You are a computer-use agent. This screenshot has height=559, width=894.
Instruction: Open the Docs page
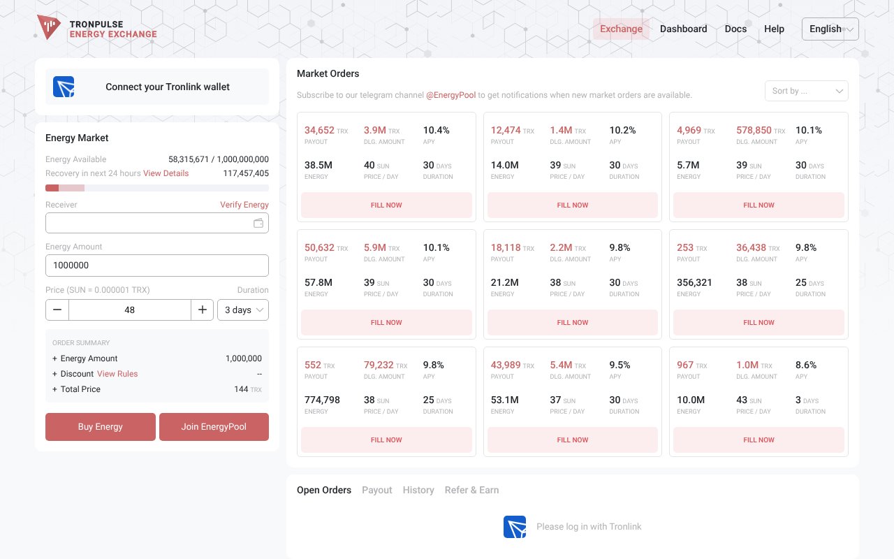click(735, 29)
